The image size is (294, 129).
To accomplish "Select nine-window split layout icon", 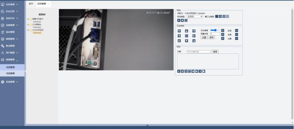I will tap(224, 17).
